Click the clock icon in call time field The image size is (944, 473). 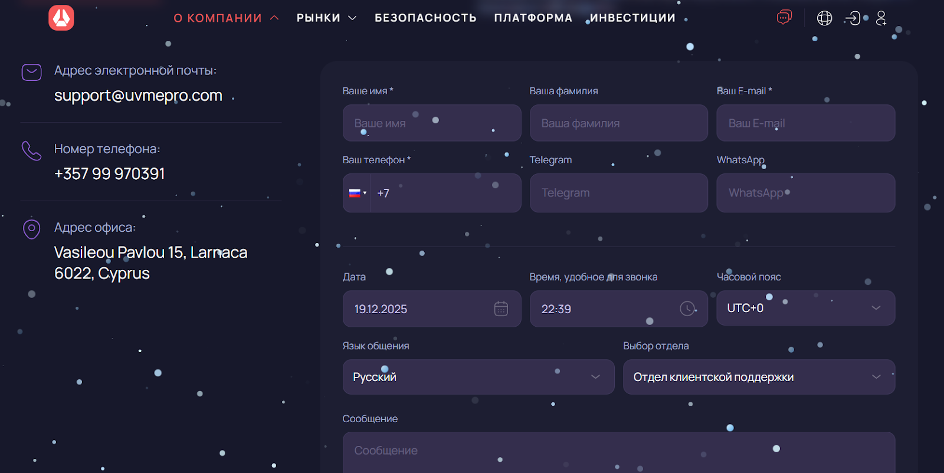[687, 308]
